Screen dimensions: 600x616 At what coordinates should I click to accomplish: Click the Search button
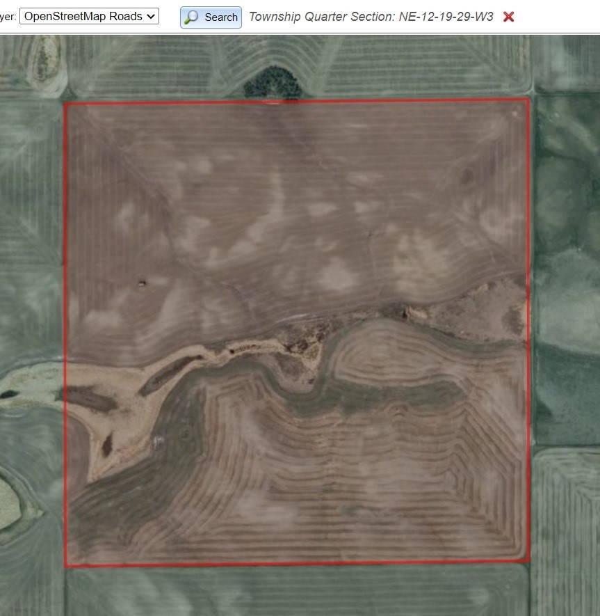tap(211, 17)
